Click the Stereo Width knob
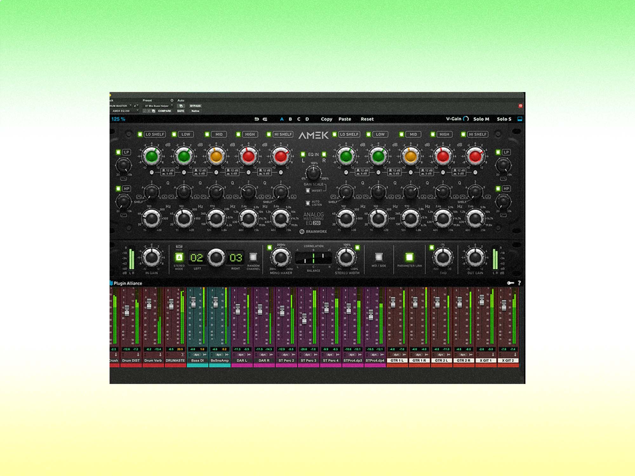 click(x=346, y=257)
